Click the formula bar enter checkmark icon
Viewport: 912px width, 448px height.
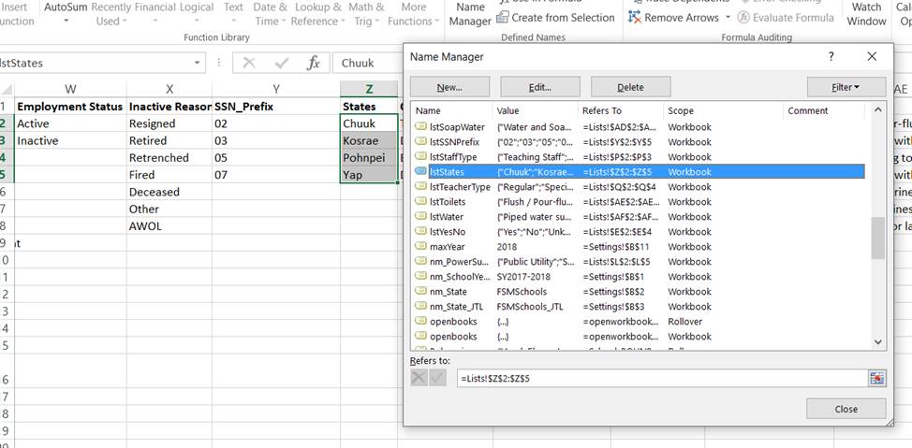282,63
